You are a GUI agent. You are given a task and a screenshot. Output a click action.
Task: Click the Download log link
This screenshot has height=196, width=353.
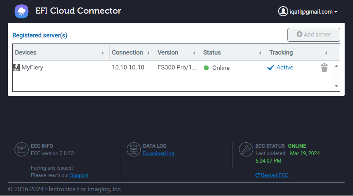click(x=158, y=153)
